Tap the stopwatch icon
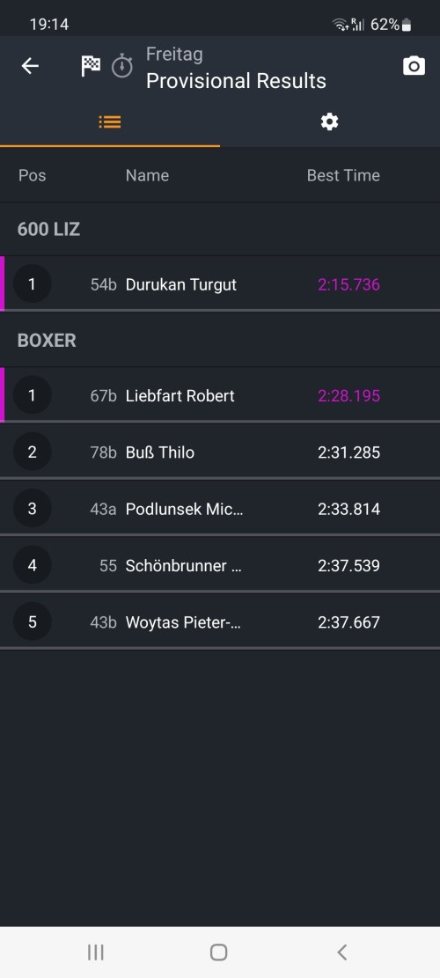The image size is (440, 978). point(122,66)
